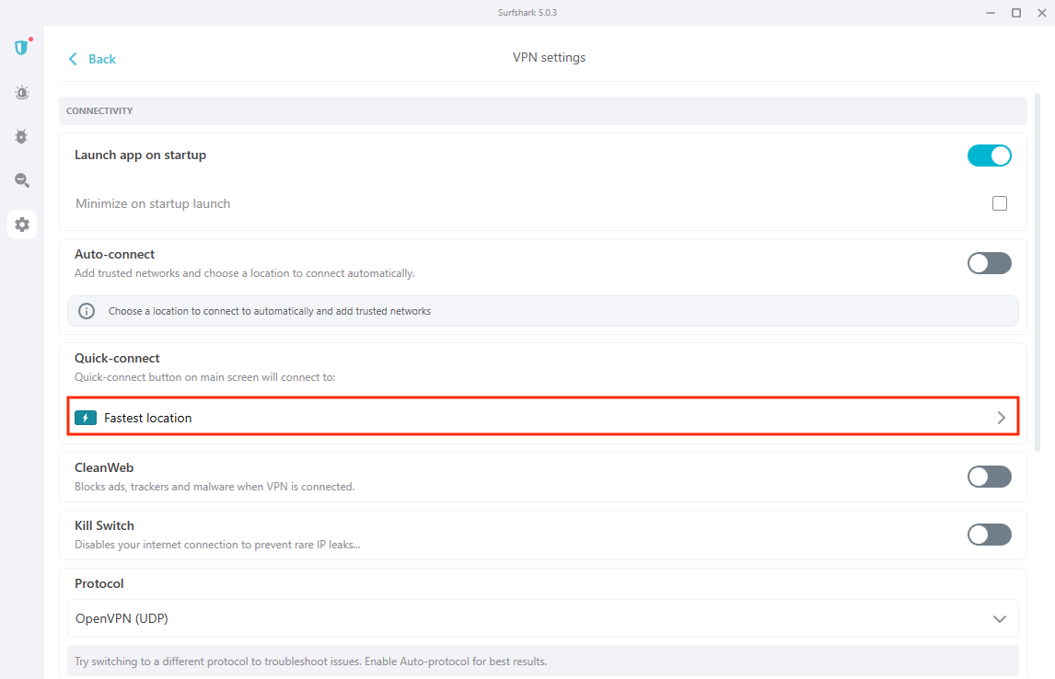Open the Settings gear in sidebar
The height and width of the screenshot is (679, 1055).
click(22, 224)
